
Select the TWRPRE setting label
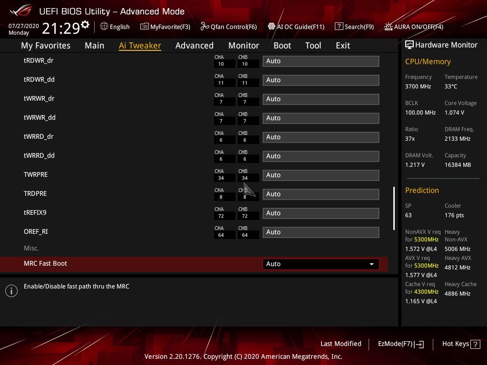(36, 174)
